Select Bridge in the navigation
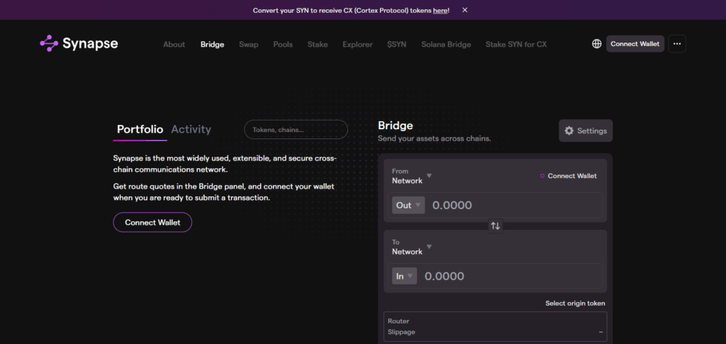The height and width of the screenshot is (344, 726). coord(213,45)
